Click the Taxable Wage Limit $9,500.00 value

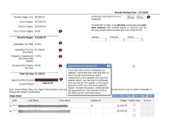pyautogui.click(x=40, y=17)
